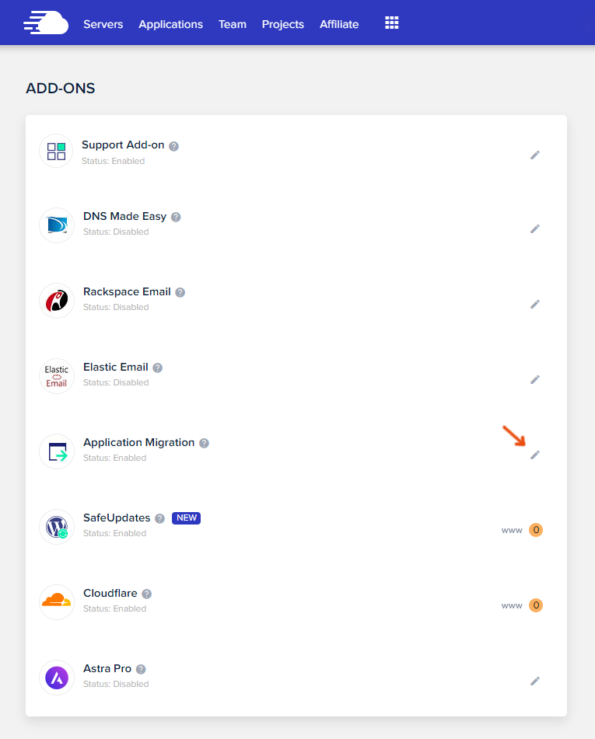Click the Support Add-on squares logo

[57, 152]
